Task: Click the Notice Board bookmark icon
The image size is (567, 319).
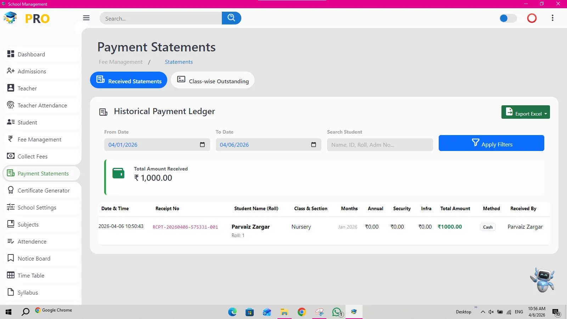Action: coord(11,258)
